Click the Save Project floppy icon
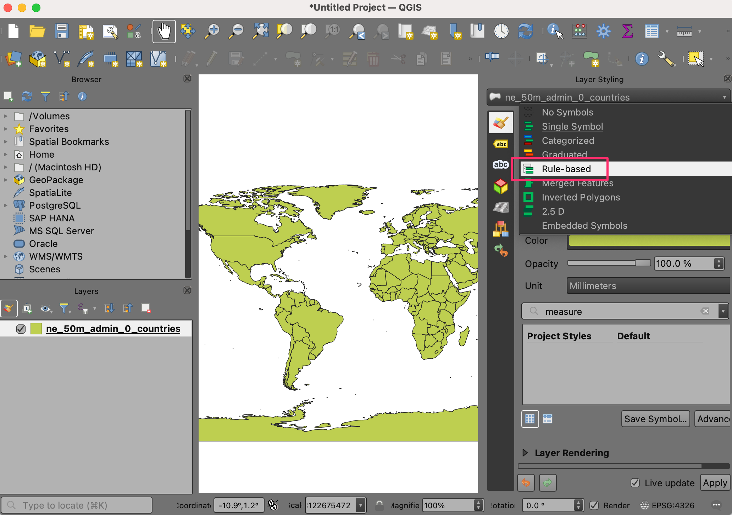 pyautogui.click(x=61, y=32)
